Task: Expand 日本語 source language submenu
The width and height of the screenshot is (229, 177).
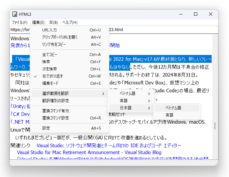Action: pyautogui.click(x=131, y=108)
